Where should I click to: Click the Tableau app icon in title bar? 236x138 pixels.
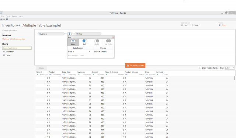[x=1, y=13]
